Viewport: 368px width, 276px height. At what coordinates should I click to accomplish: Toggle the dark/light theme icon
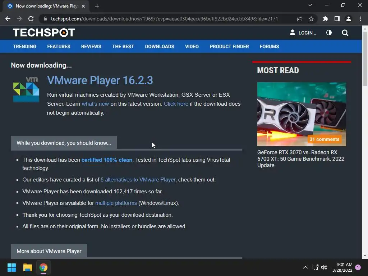tap(329, 33)
